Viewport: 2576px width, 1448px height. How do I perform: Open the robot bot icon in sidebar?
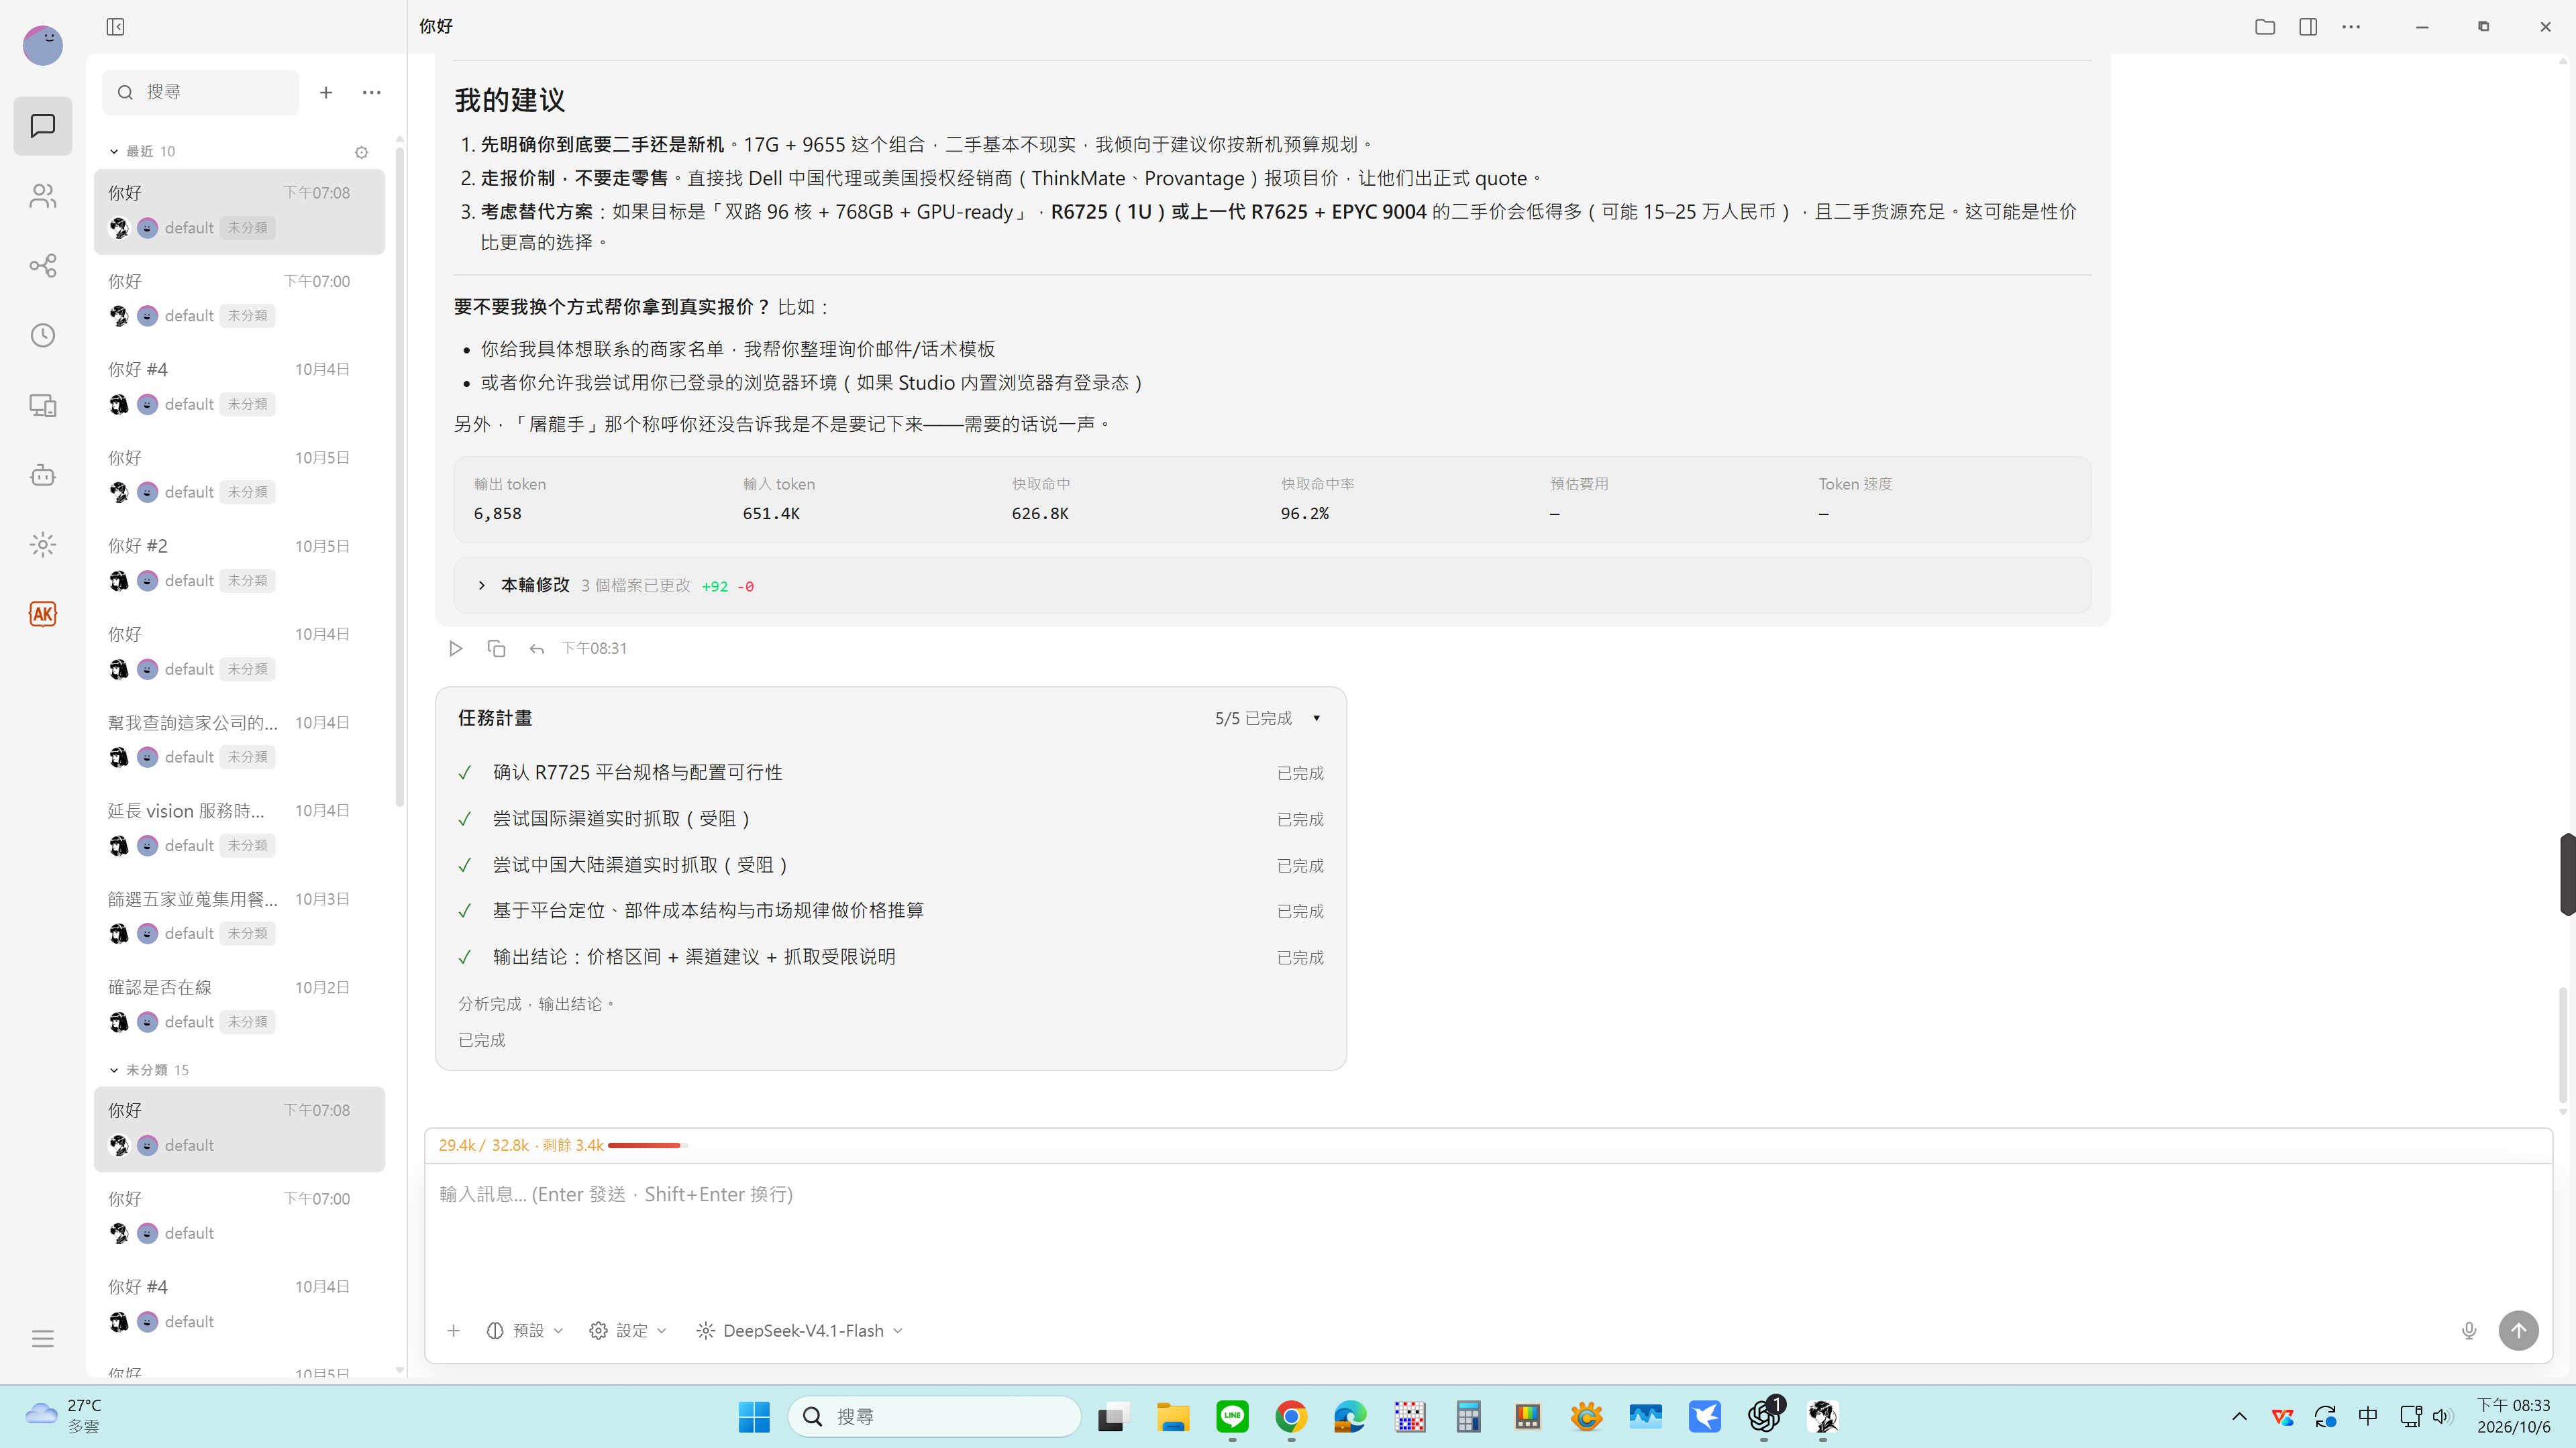pyautogui.click(x=43, y=475)
